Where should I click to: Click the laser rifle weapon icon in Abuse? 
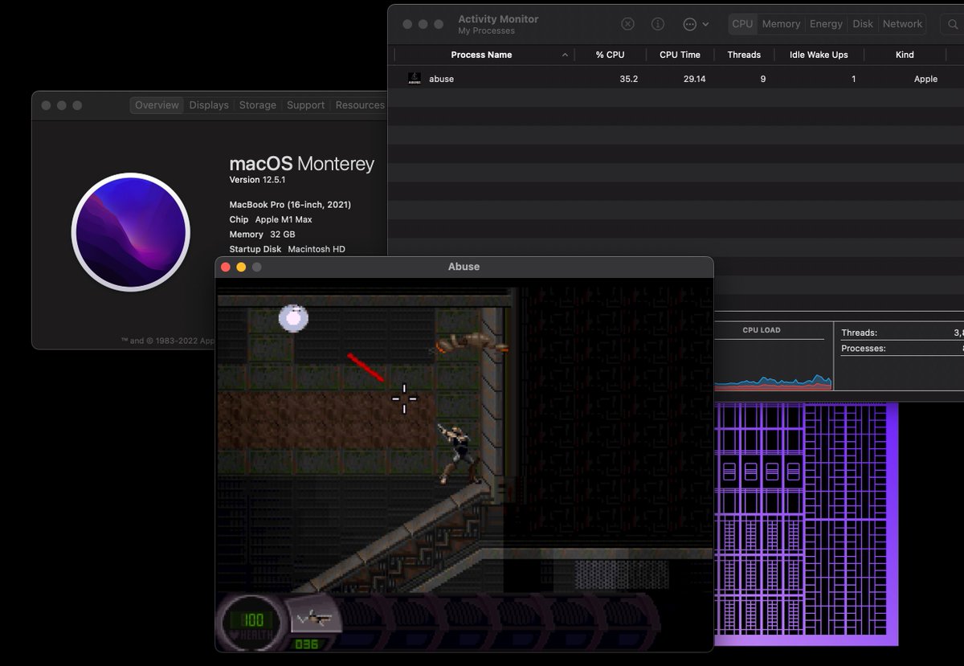[x=314, y=619]
